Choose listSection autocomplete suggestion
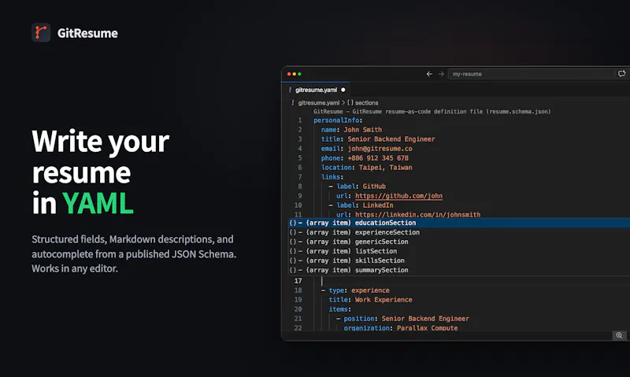Screen dimensions: 630x377 pyautogui.click(x=459, y=251)
